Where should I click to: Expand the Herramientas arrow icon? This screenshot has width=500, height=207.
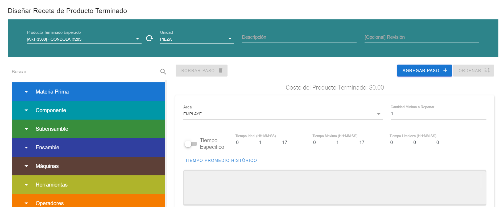pyautogui.click(x=26, y=185)
